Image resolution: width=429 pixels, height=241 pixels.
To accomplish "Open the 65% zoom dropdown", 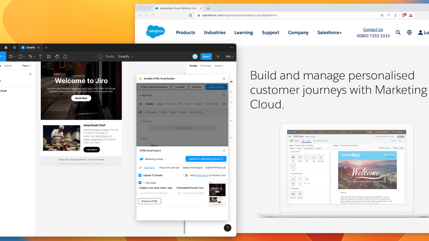I will pyautogui.click(x=230, y=56).
